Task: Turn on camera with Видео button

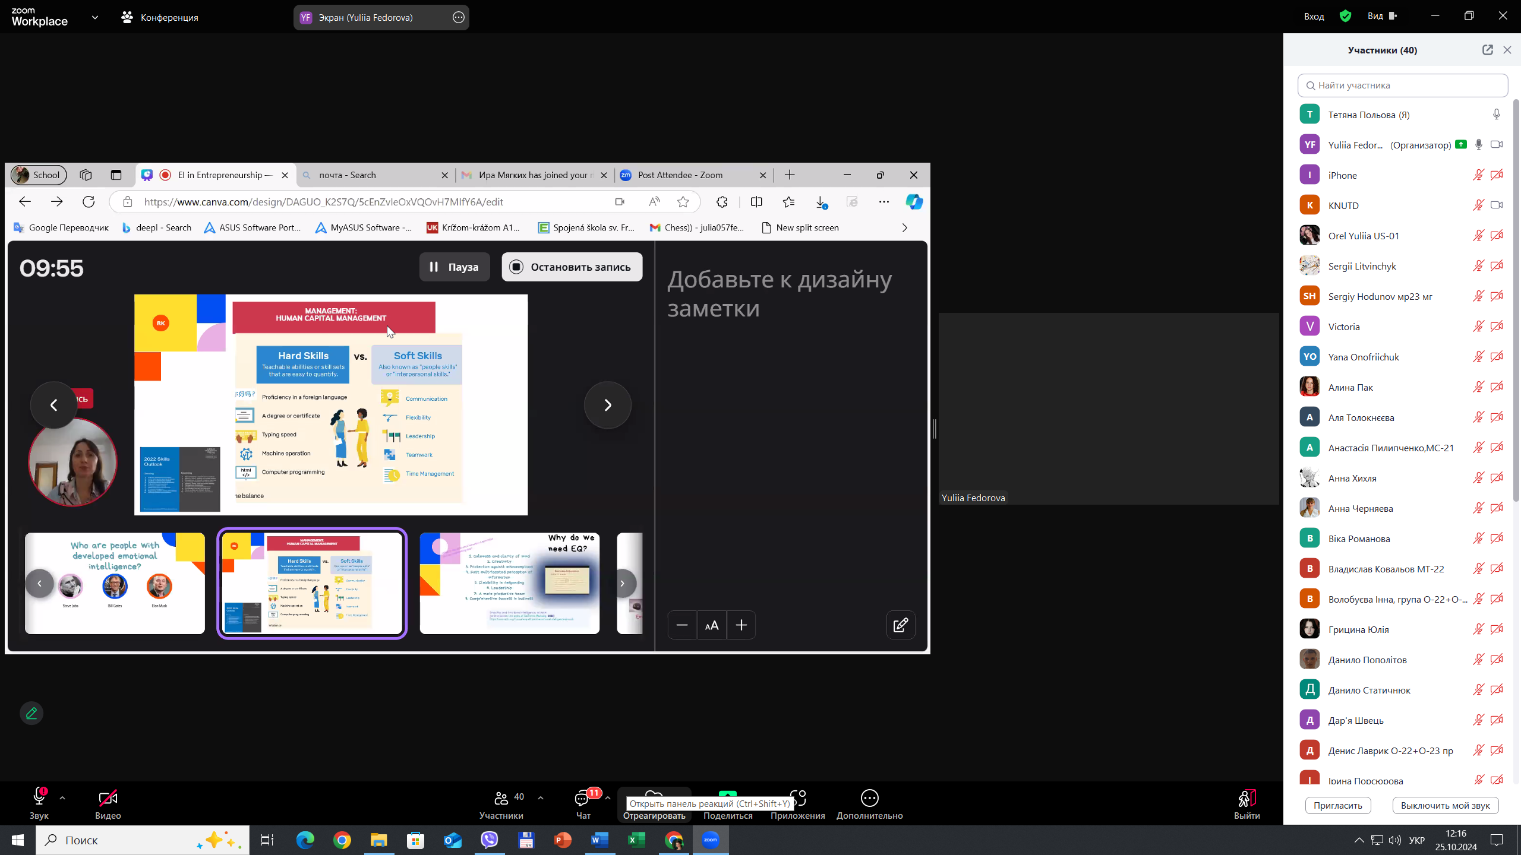Action: click(108, 799)
